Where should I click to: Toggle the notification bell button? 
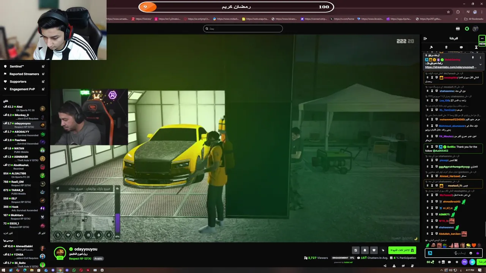364,250
